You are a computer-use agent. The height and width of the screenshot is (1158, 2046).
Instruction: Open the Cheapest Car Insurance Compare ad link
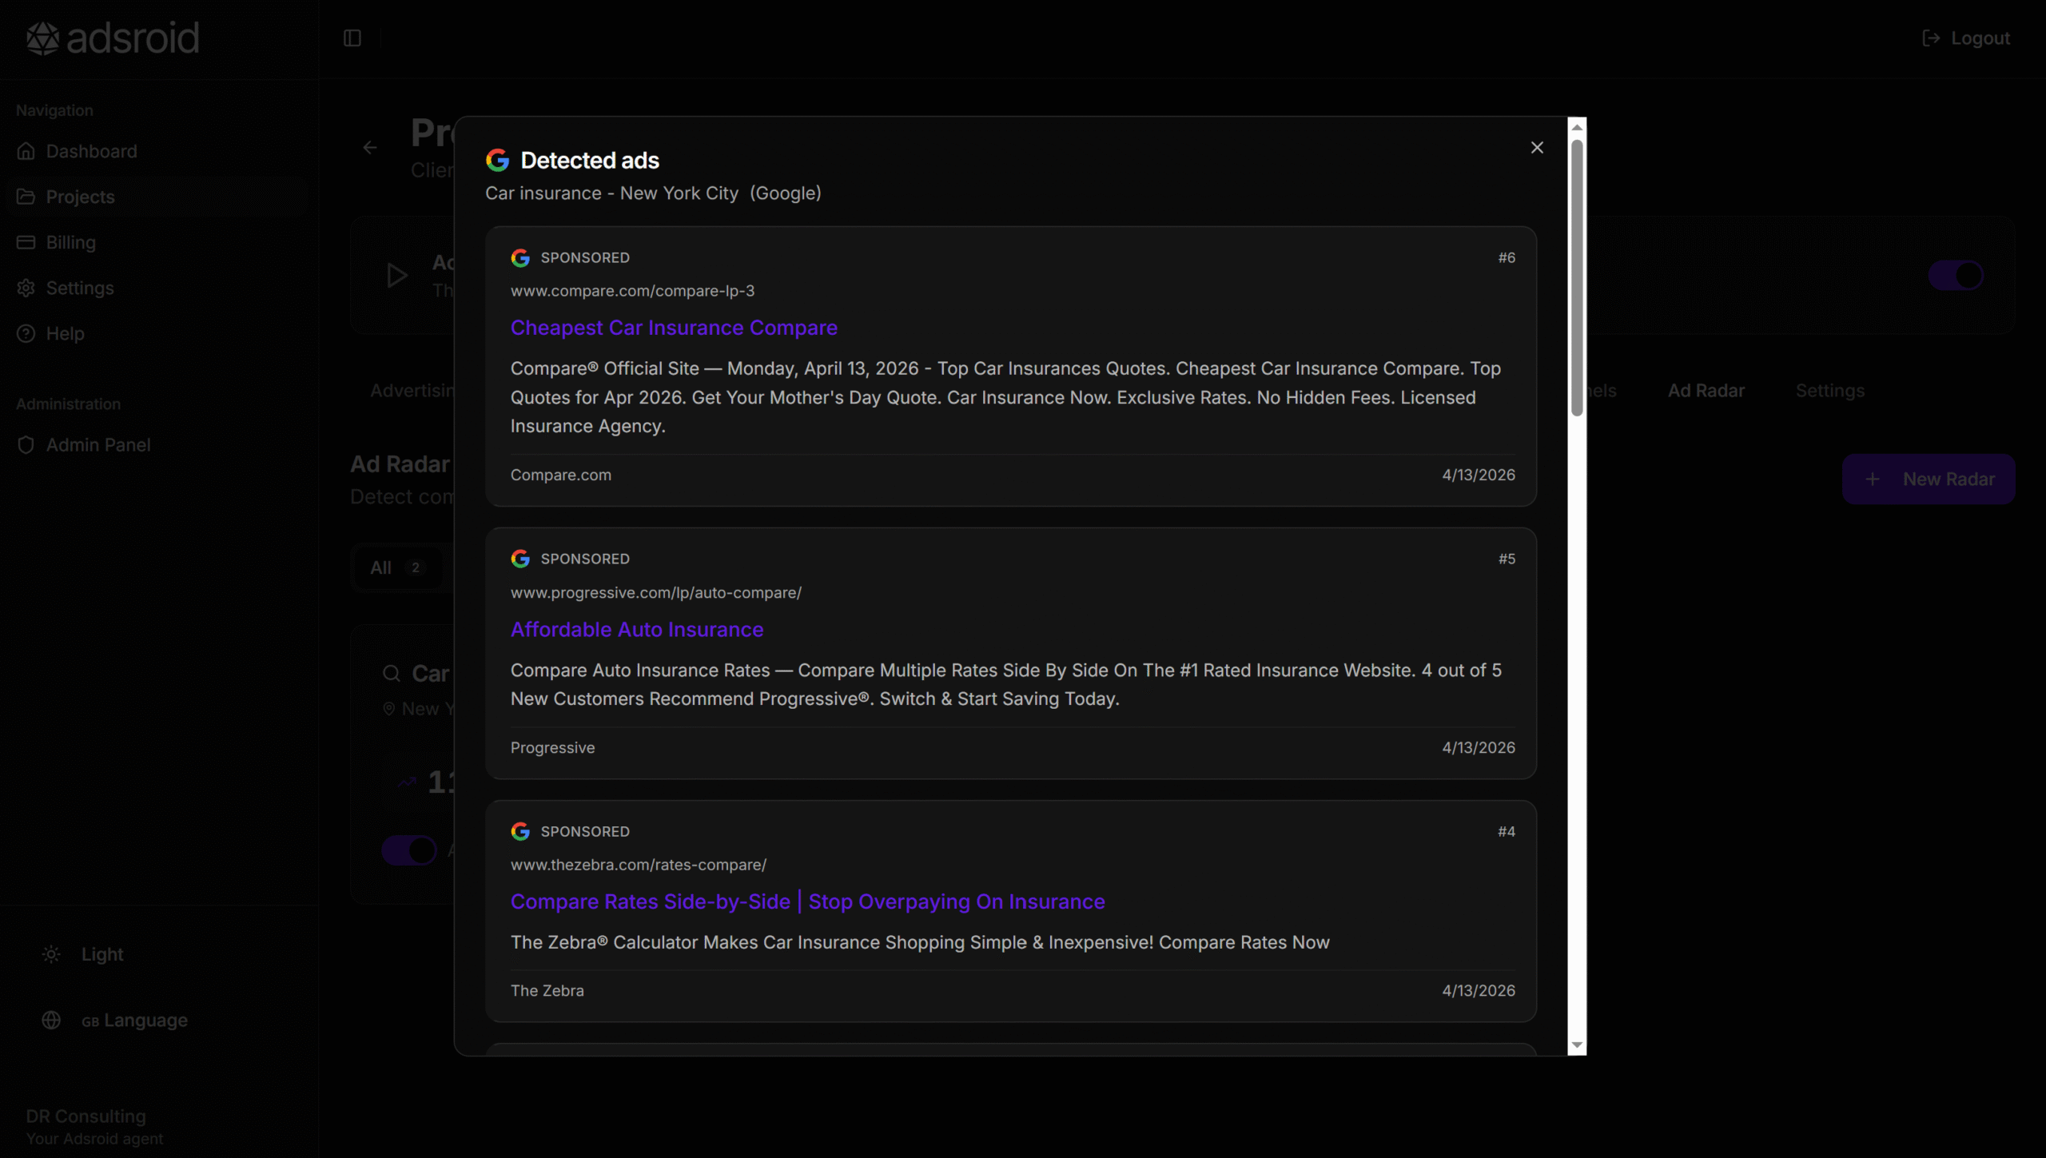[x=674, y=328]
